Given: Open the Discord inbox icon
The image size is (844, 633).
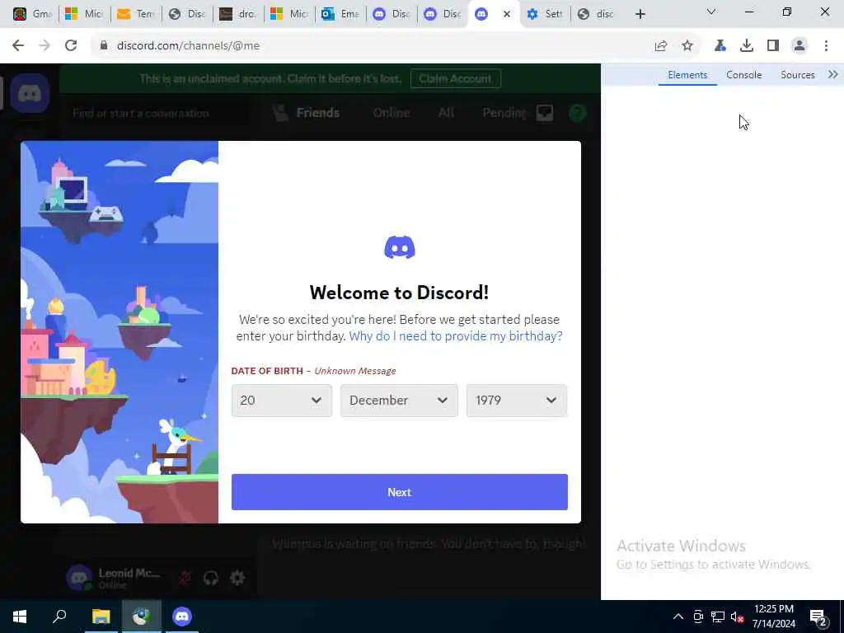Looking at the screenshot, I should (x=545, y=113).
